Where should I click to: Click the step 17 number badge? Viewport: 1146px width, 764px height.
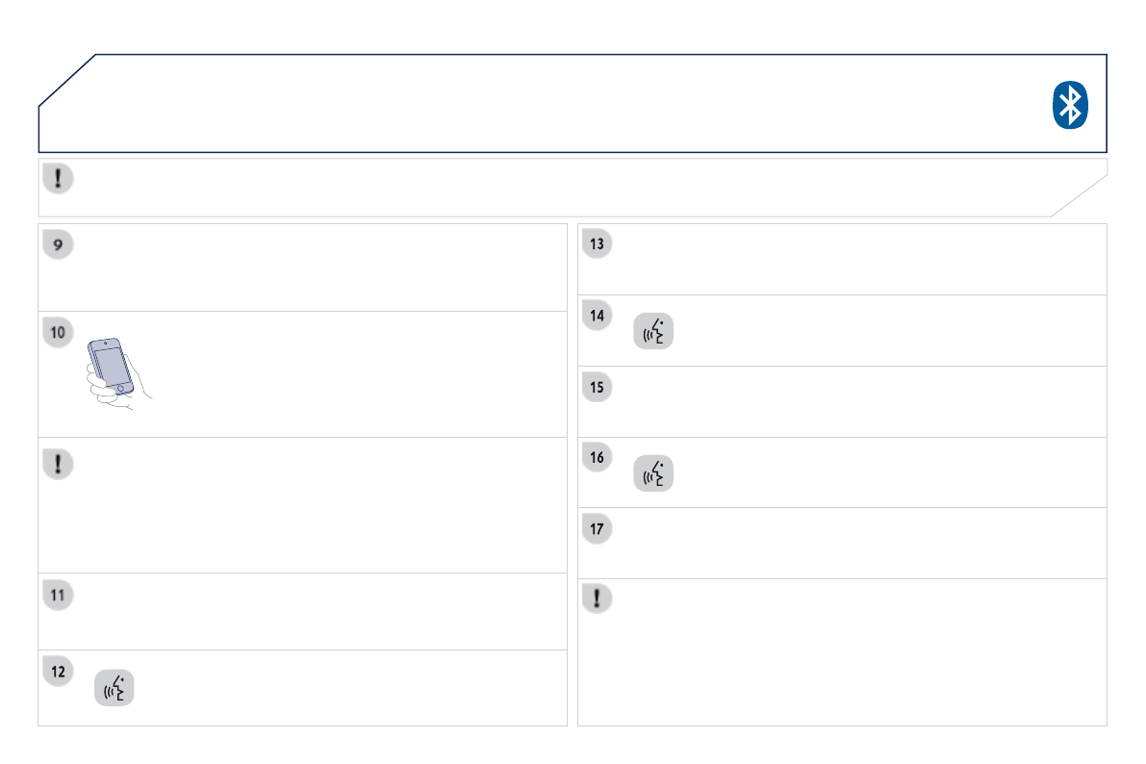[x=598, y=528]
